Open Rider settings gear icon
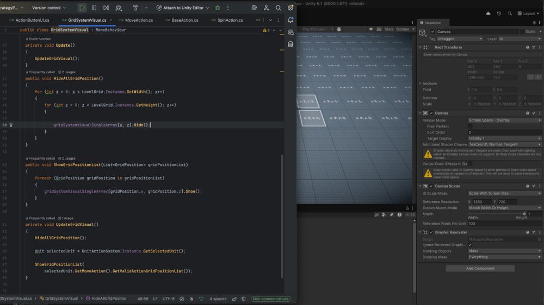The width and height of the screenshot is (544, 305). click(290, 8)
